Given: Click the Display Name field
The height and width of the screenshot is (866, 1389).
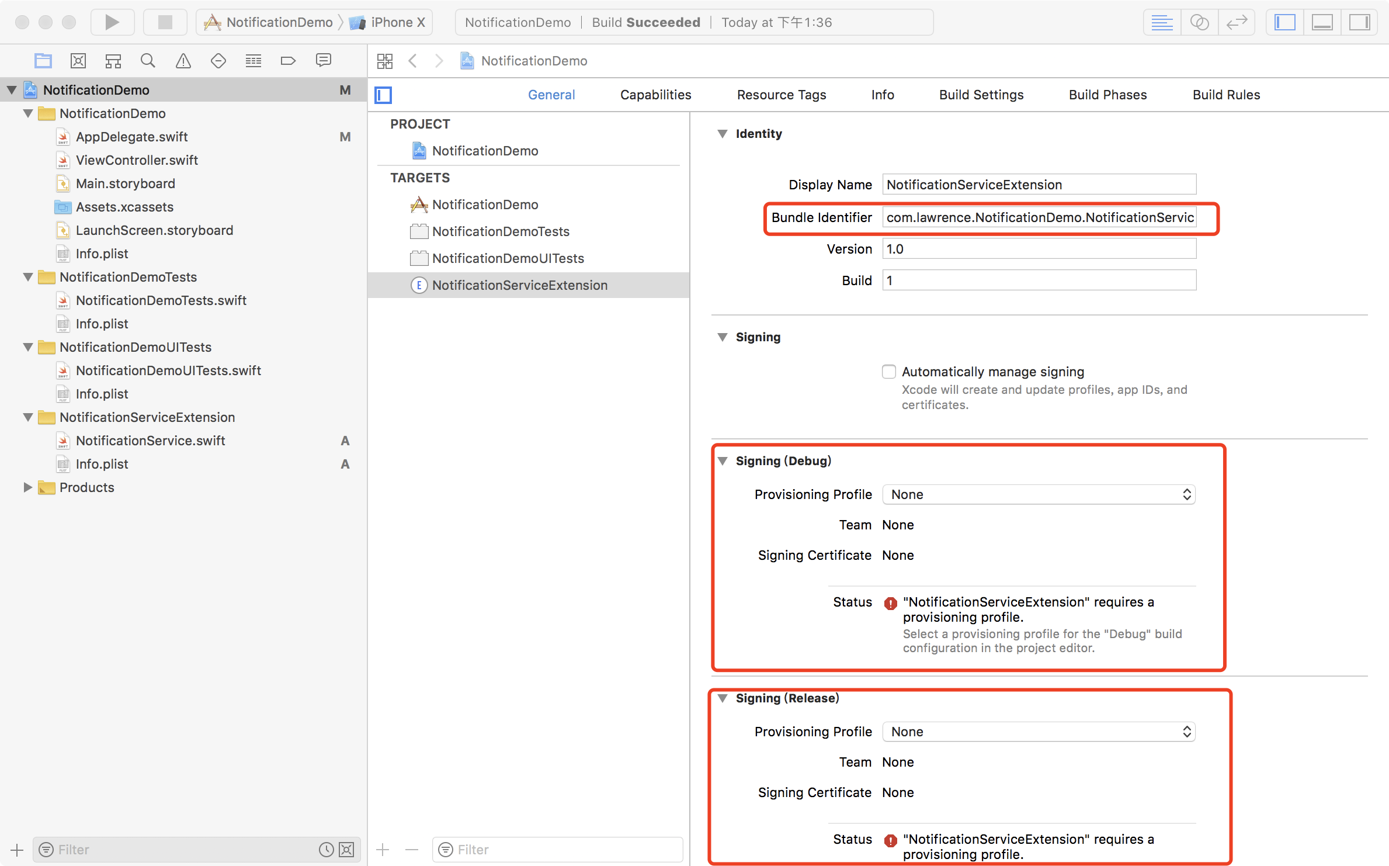Looking at the screenshot, I should [1039, 185].
